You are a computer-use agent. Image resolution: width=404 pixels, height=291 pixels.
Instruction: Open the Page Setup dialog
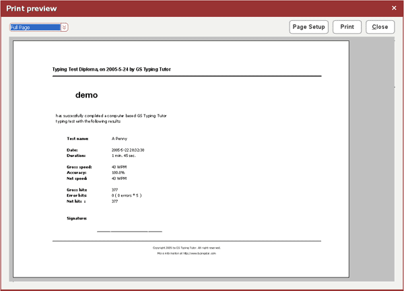coord(308,27)
